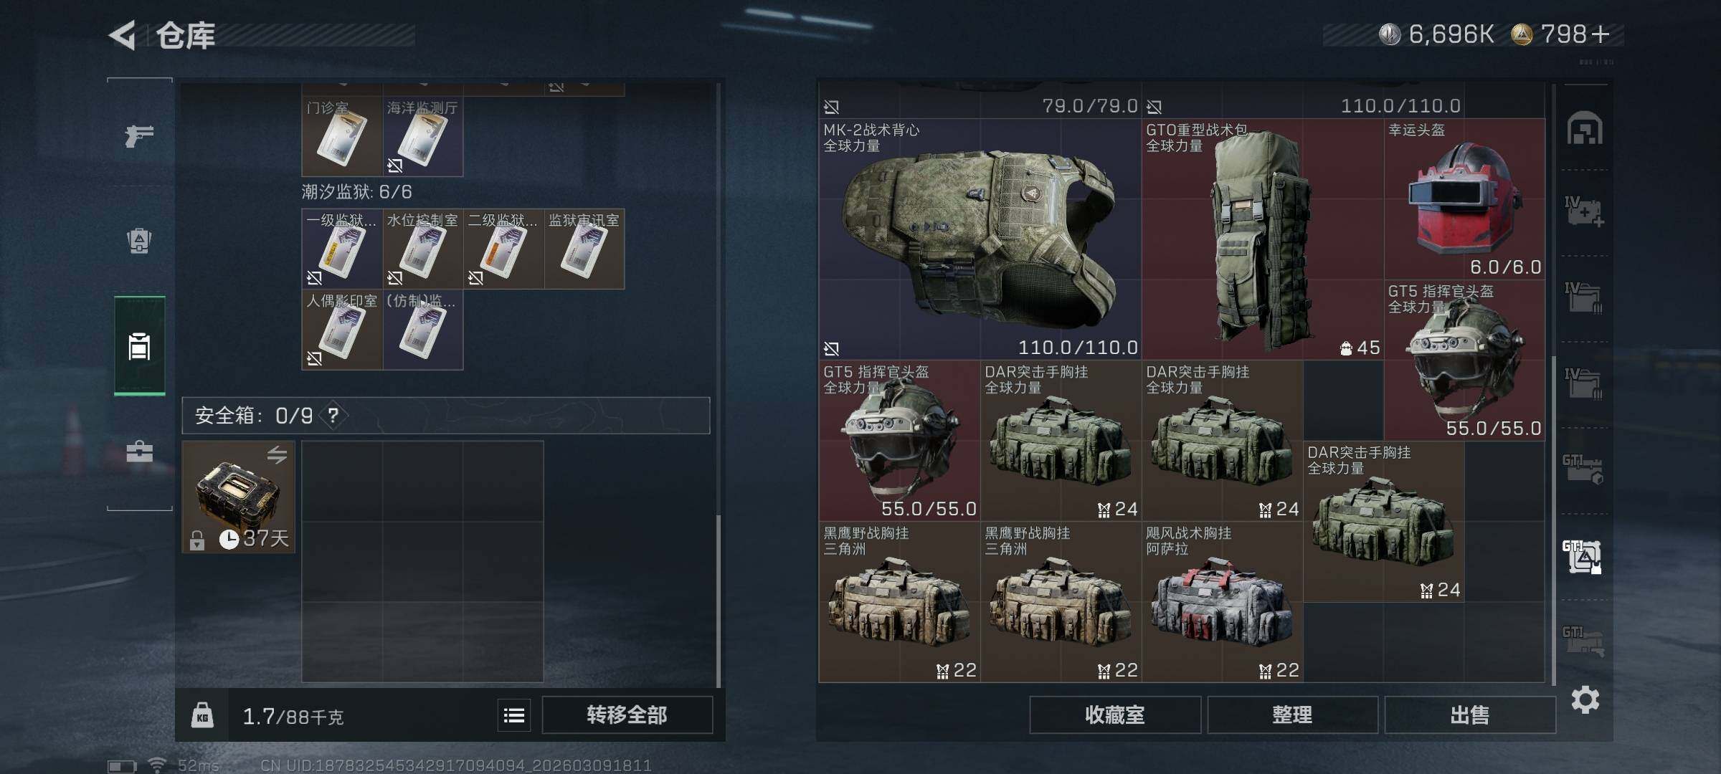Open the 收藏室 collection room button
This screenshot has width=1721, height=774.
(x=1115, y=715)
